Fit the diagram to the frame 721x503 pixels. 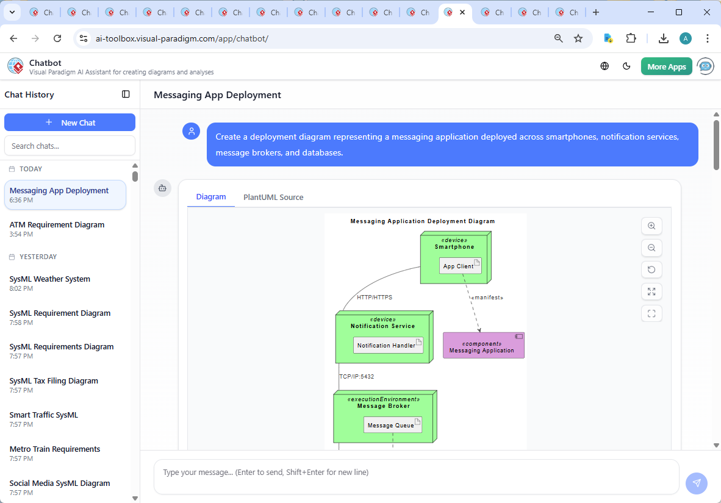click(651, 313)
